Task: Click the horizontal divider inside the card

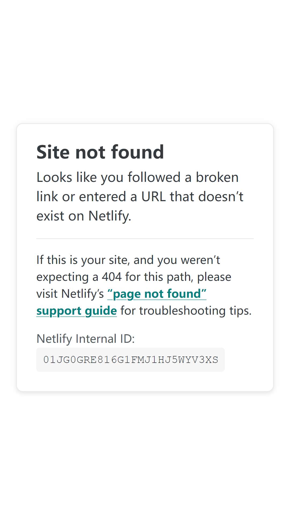Action: tap(145, 238)
